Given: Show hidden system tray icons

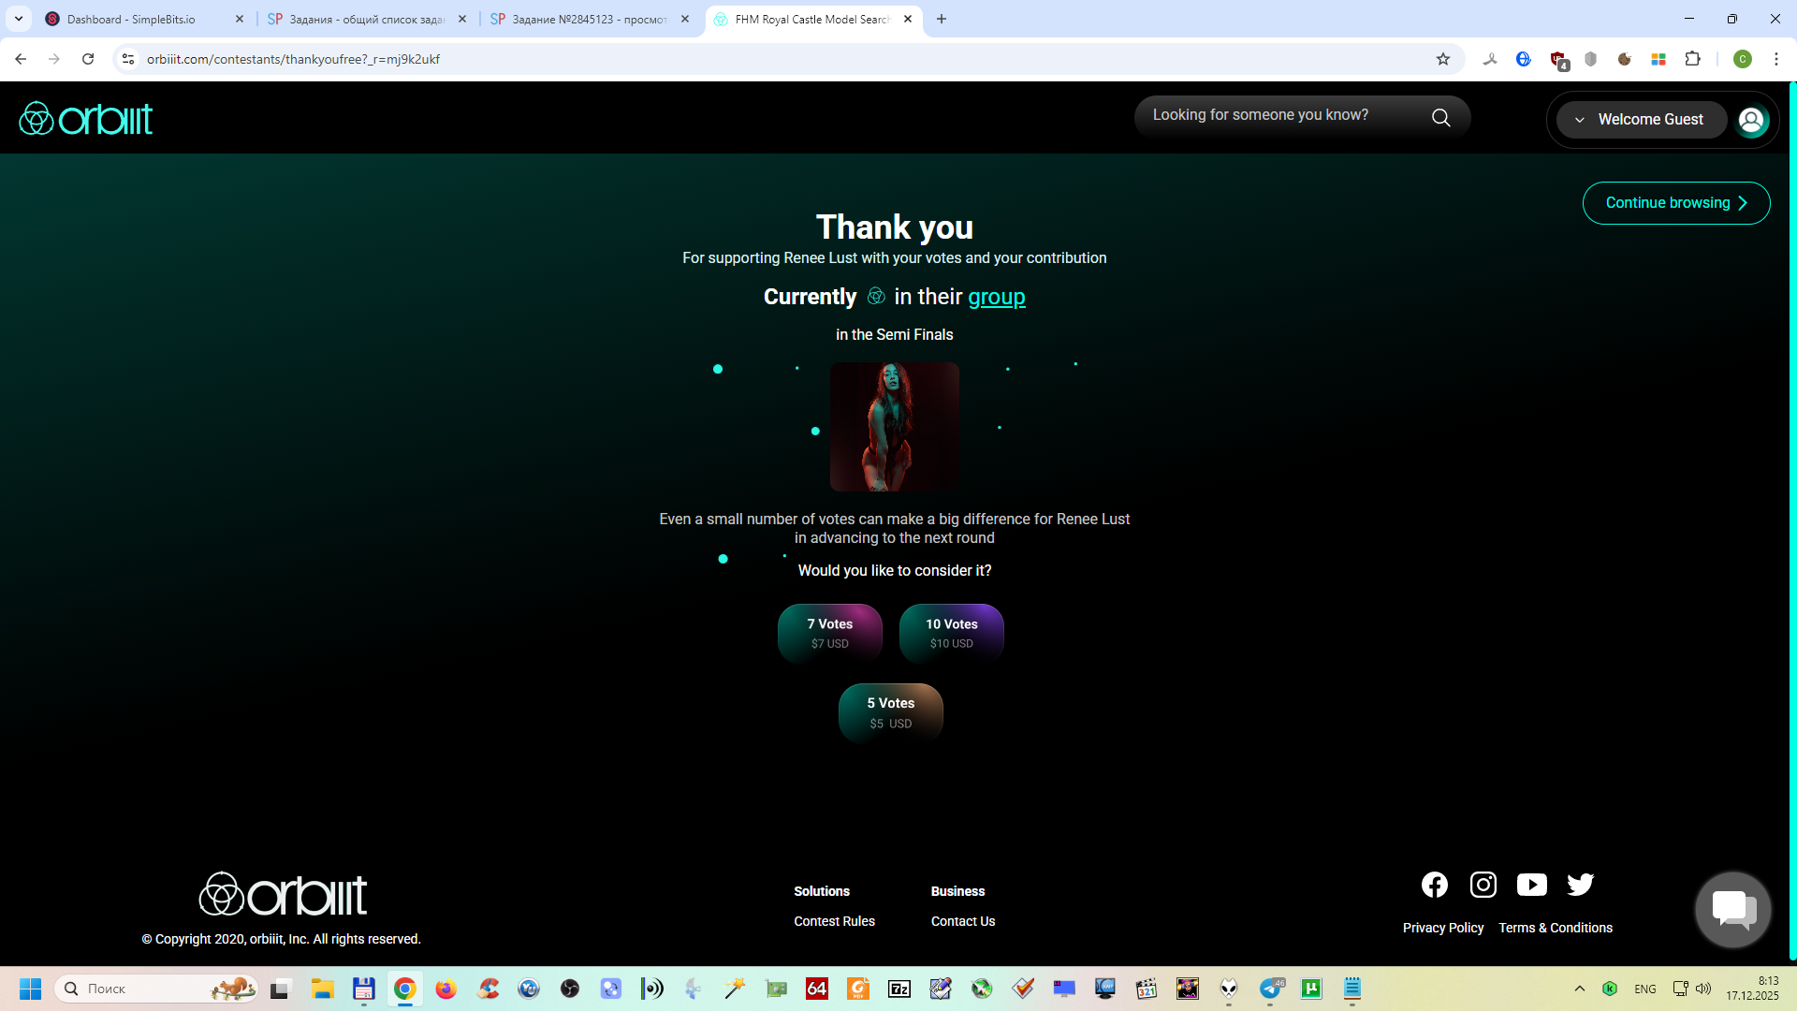Looking at the screenshot, I should pyautogui.click(x=1580, y=989).
